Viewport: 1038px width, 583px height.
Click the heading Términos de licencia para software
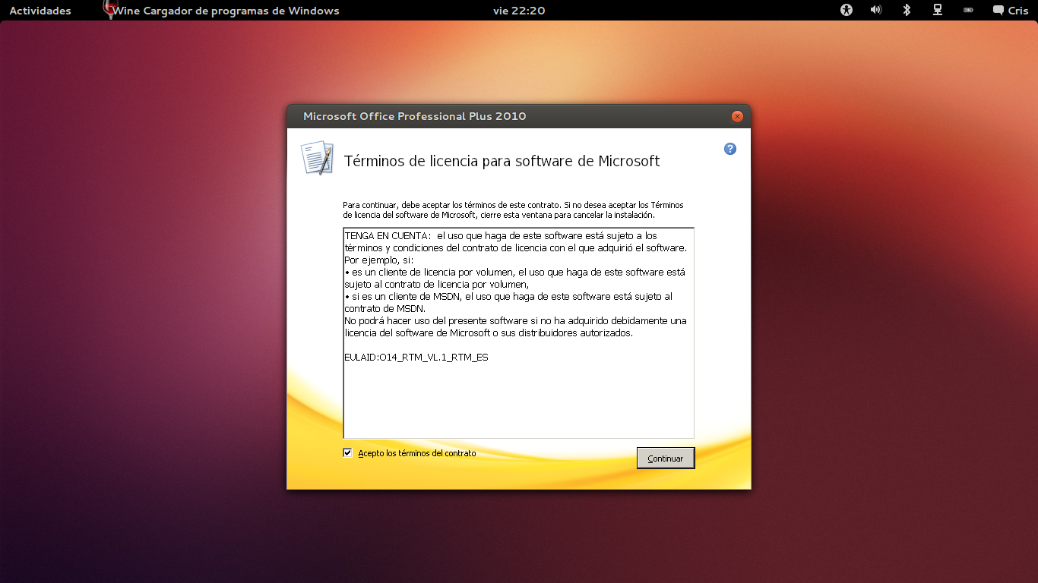coord(502,161)
